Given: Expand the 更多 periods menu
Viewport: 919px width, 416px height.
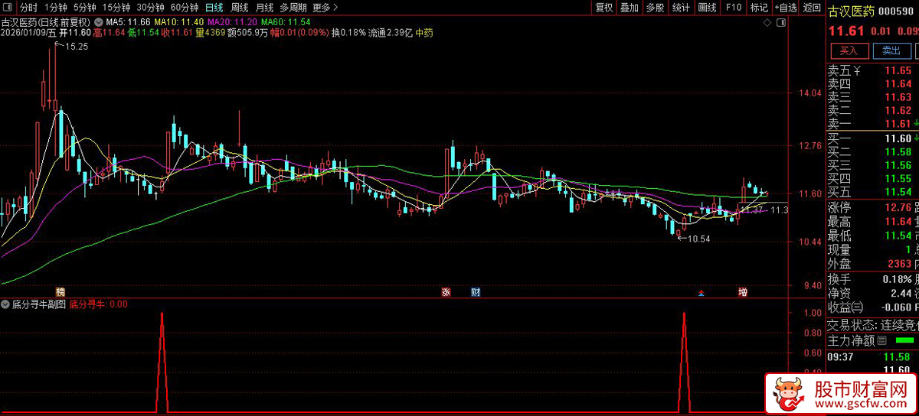Looking at the screenshot, I should click(325, 8).
